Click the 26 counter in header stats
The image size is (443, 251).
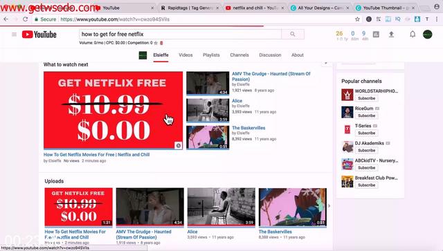pos(339,33)
